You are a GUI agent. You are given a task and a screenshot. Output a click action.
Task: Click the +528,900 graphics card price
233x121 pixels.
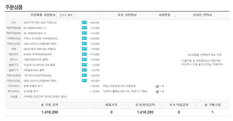coord(94,39)
